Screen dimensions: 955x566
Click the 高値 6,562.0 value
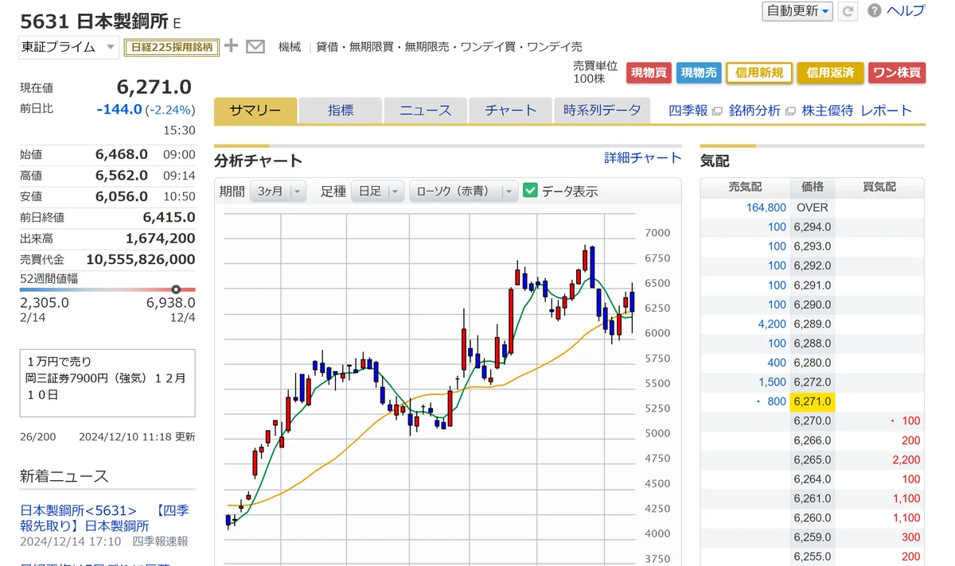tap(122, 176)
